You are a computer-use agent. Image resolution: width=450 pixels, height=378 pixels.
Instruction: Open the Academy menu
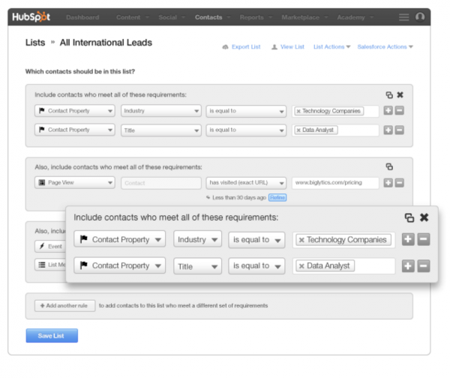[355, 17]
